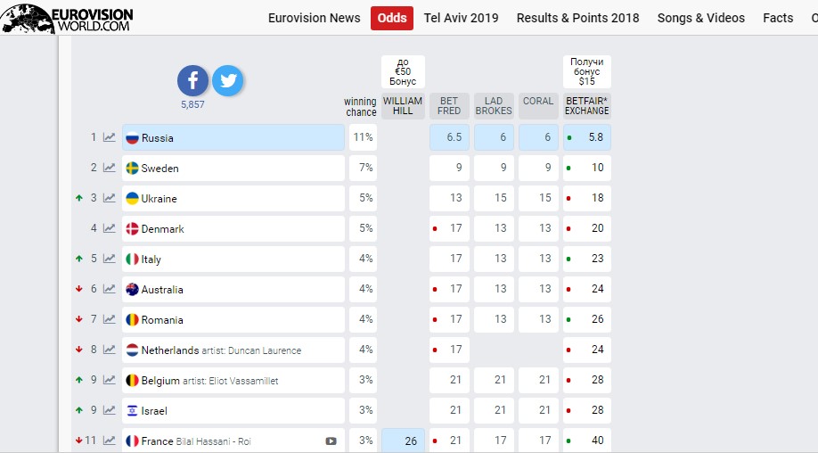Select the William Hill bookmaker header

(x=403, y=106)
